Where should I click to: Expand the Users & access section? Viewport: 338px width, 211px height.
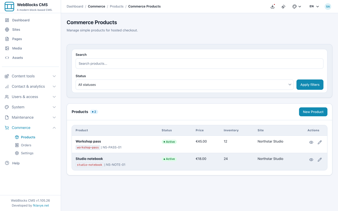(x=30, y=97)
